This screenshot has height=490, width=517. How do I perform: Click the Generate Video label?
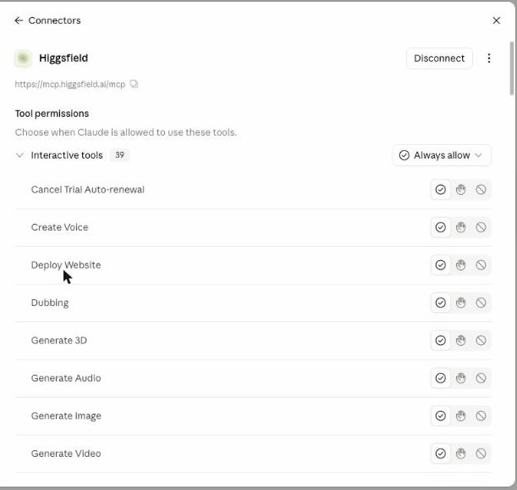[x=66, y=454]
